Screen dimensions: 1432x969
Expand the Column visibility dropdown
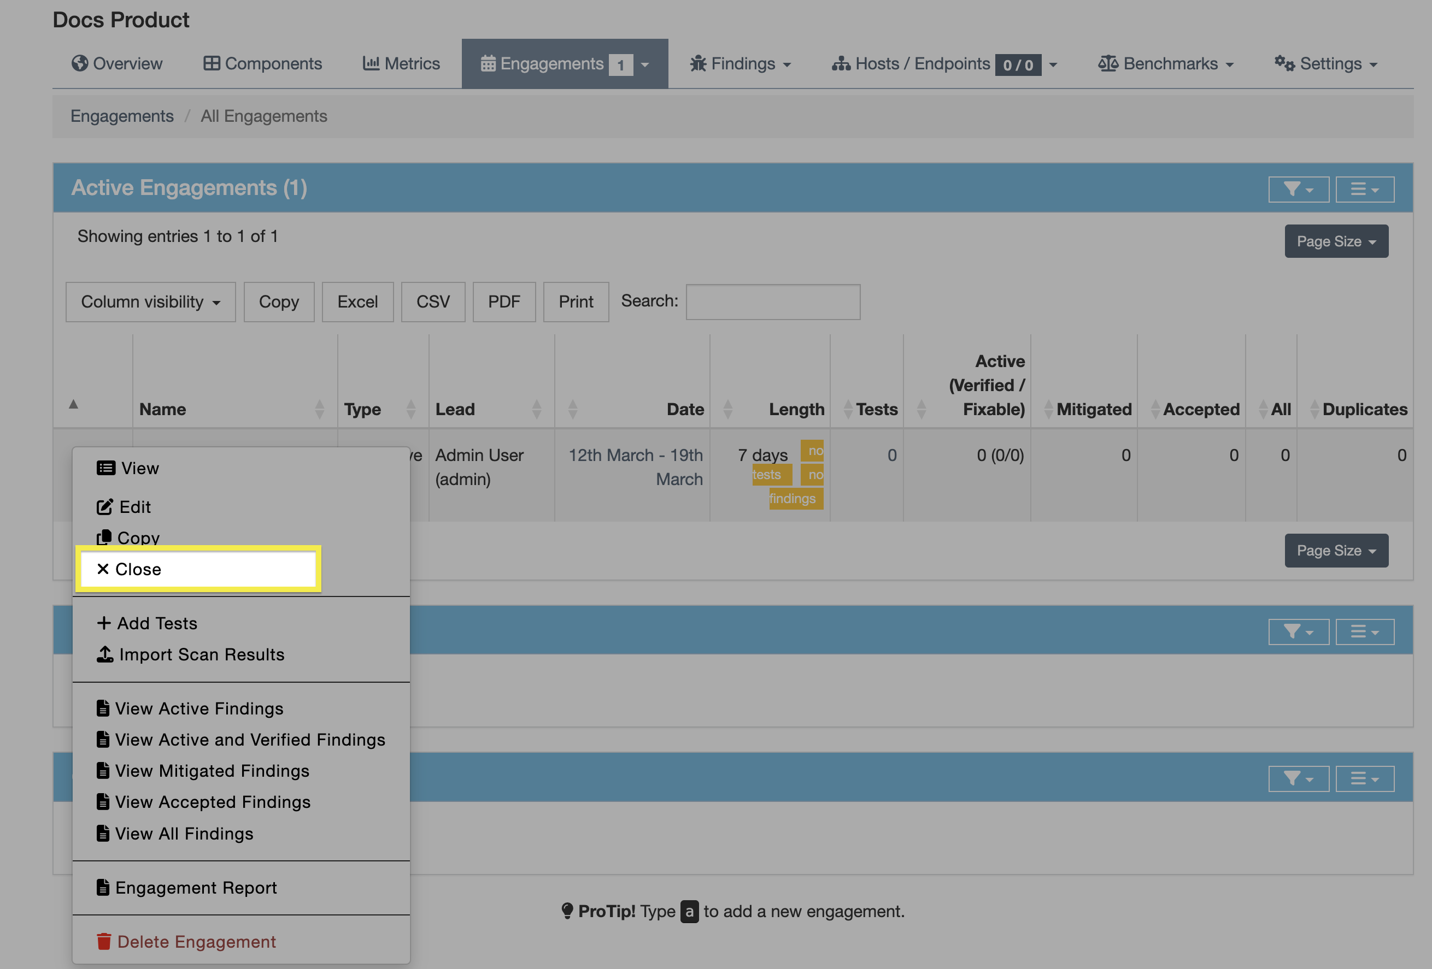click(x=150, y=302)
